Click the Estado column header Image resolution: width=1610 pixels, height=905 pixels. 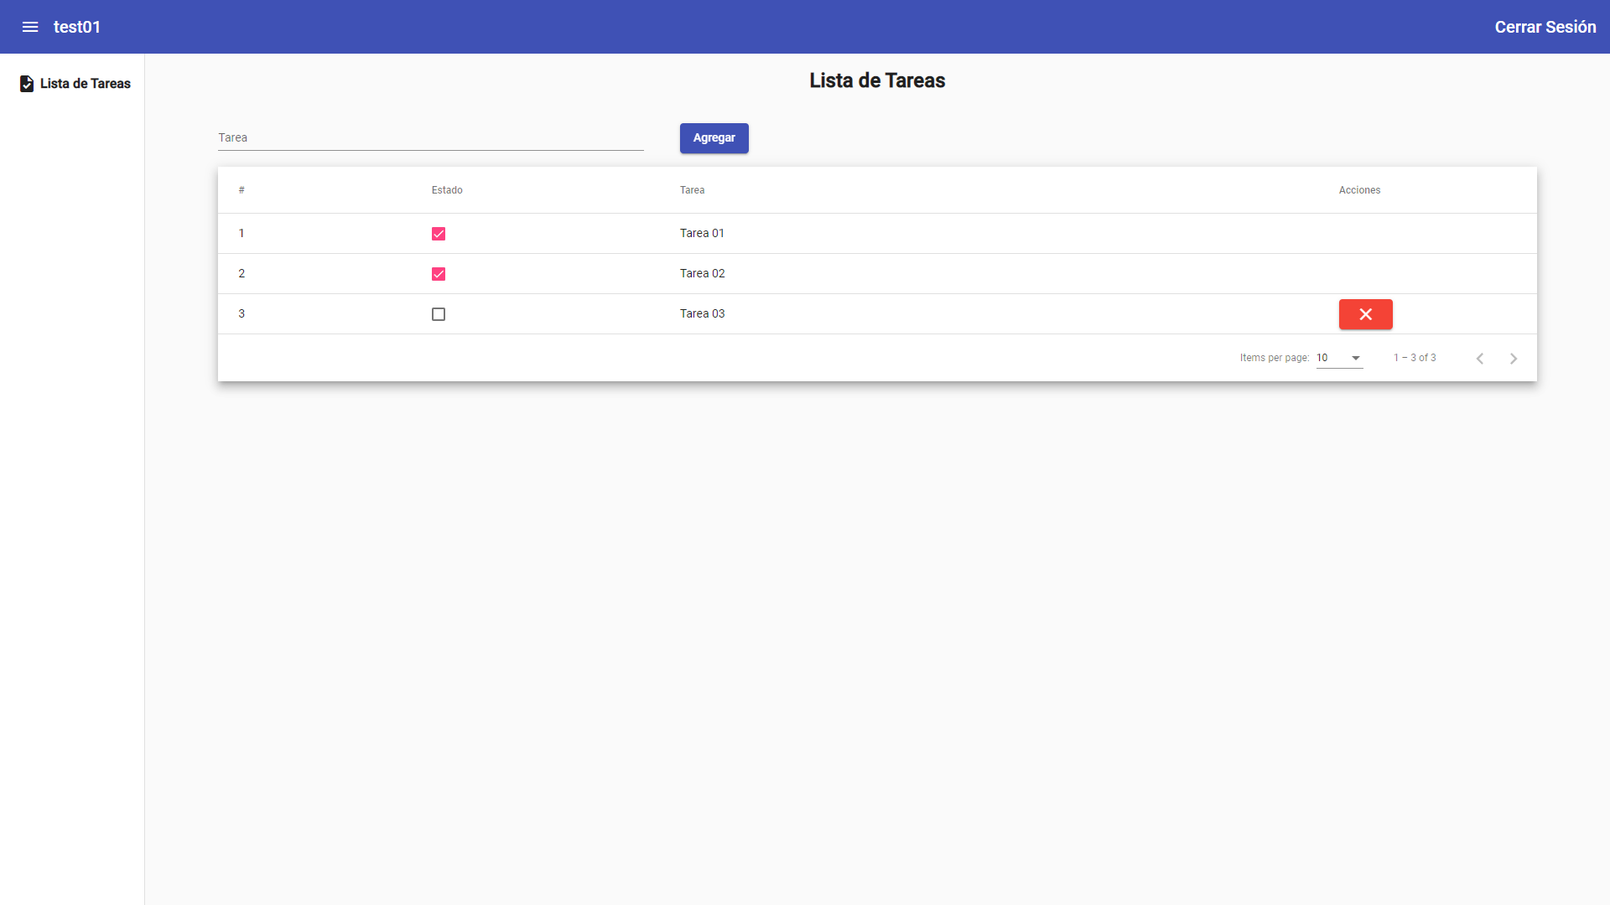point(447,190)
